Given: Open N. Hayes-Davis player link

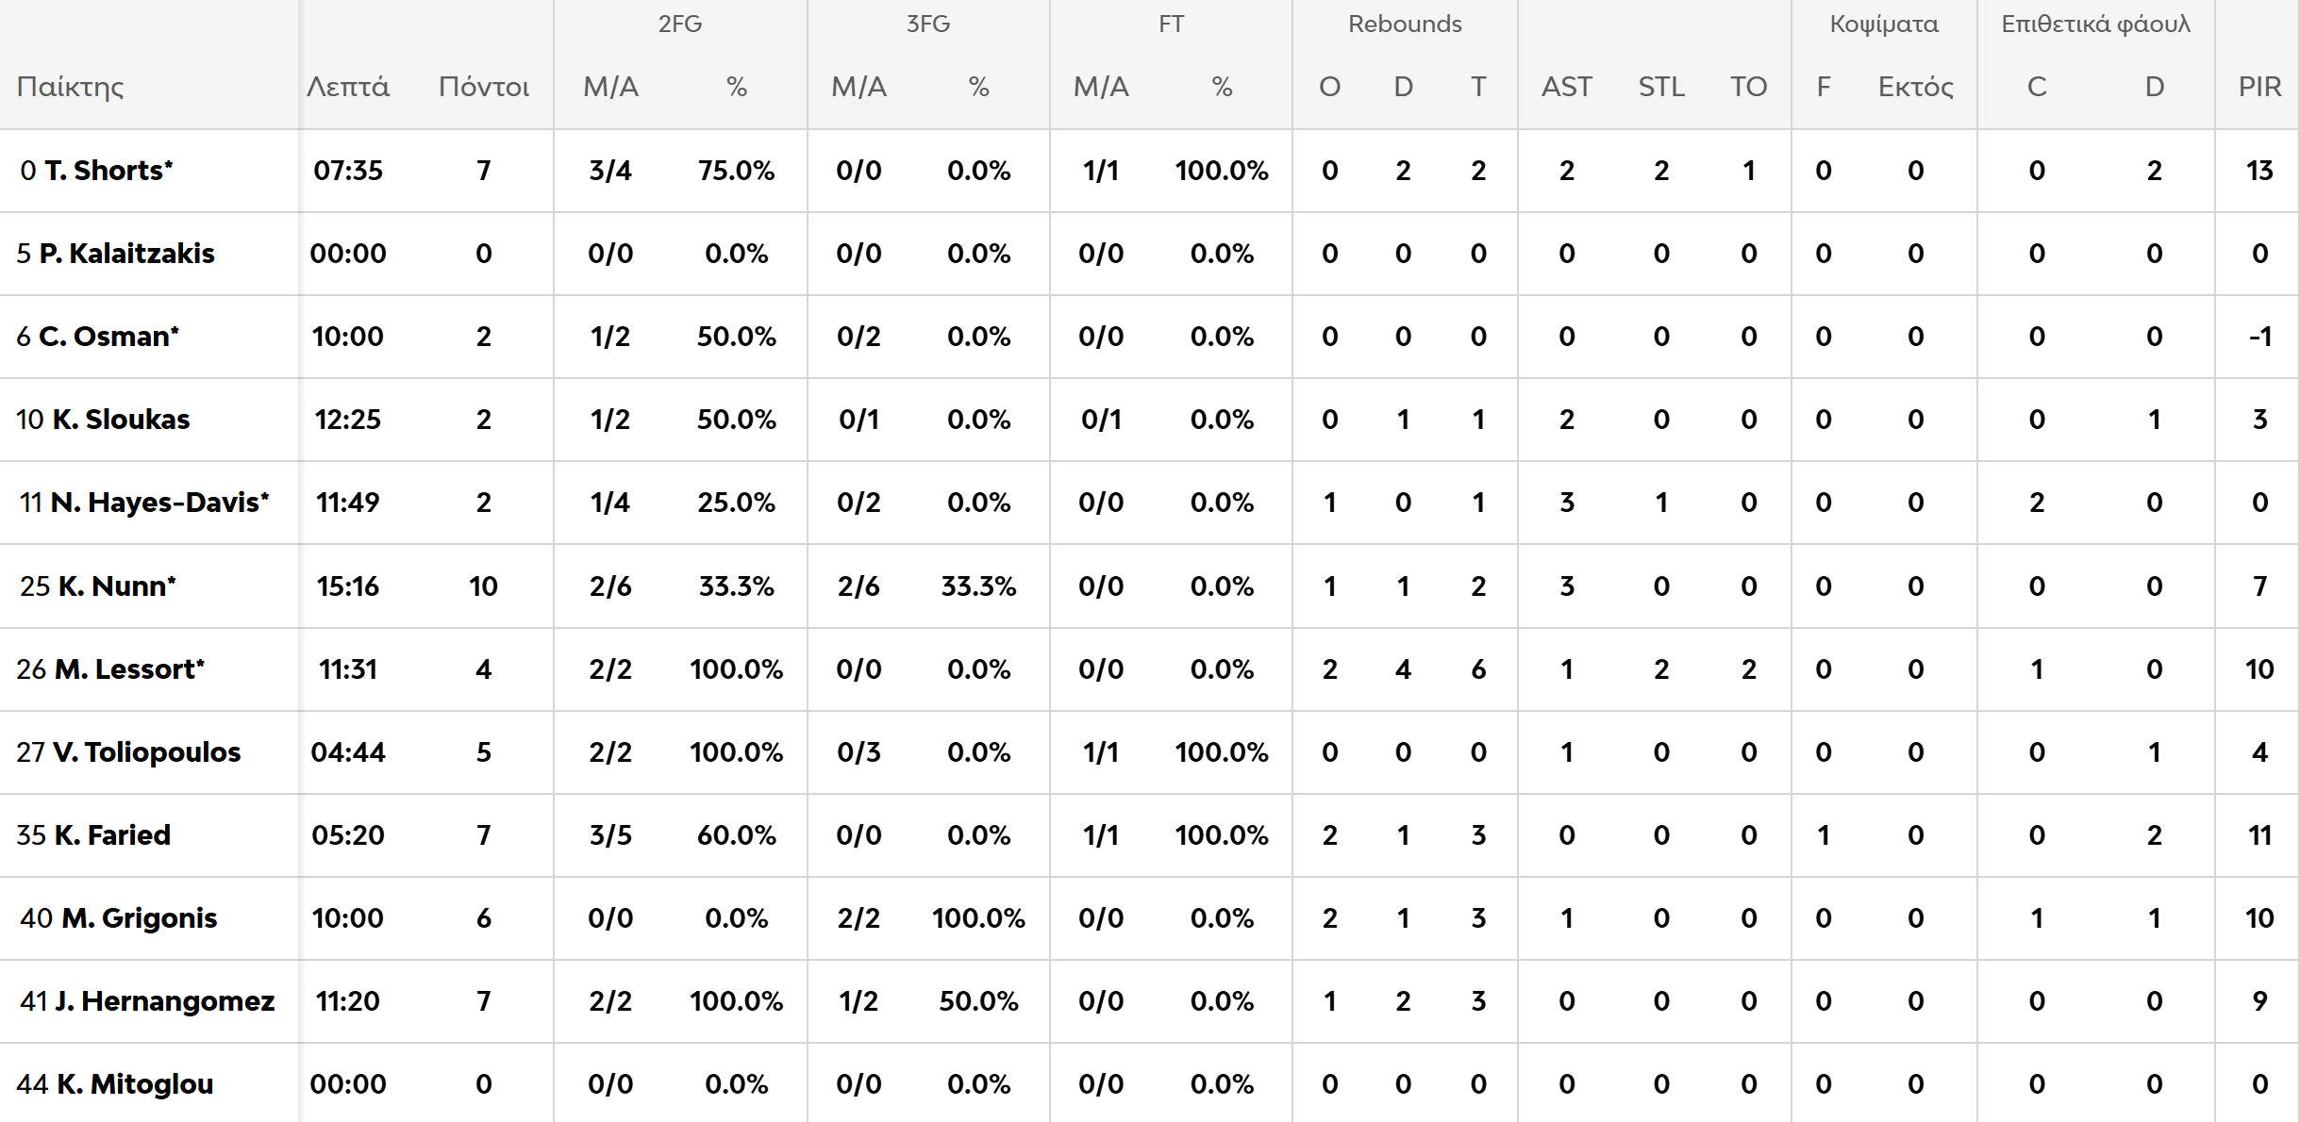Looking at the screenshot, I should [158, 503].
